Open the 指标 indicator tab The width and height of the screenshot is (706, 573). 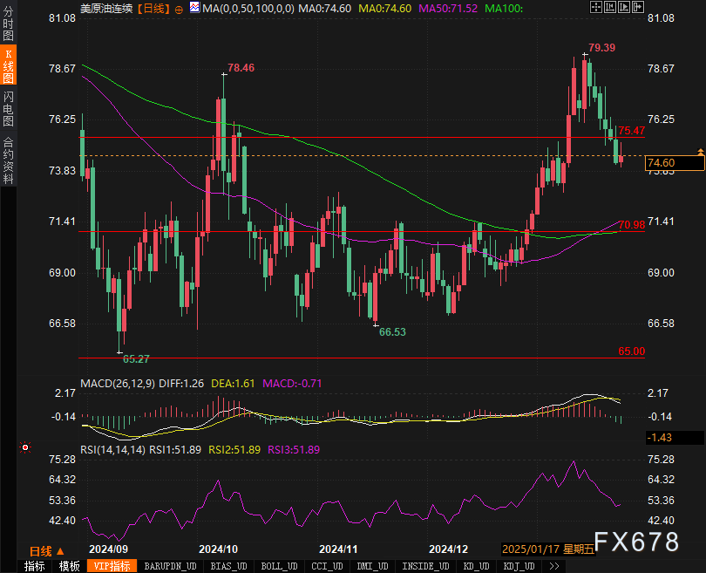(x=35, y=566)
